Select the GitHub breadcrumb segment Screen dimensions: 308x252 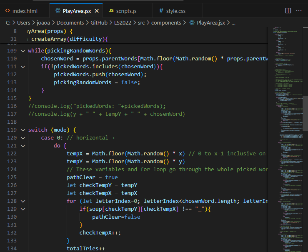(x=99, y=23)
